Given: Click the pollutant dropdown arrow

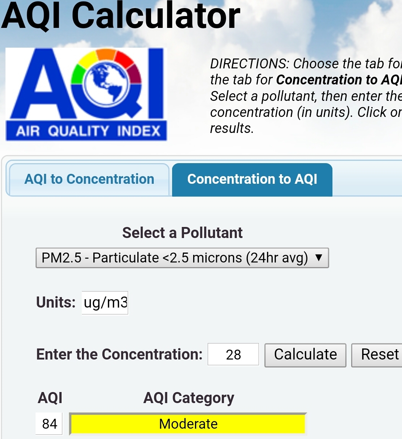Looking at the screenshot, I should [319, 258].
